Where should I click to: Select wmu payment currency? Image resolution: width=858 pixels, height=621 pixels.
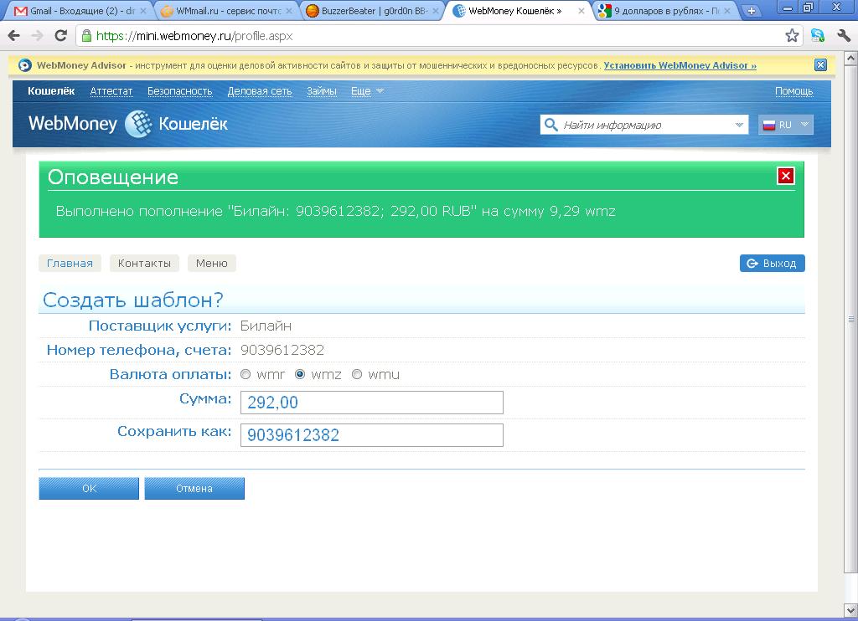[x=357, y=374]
